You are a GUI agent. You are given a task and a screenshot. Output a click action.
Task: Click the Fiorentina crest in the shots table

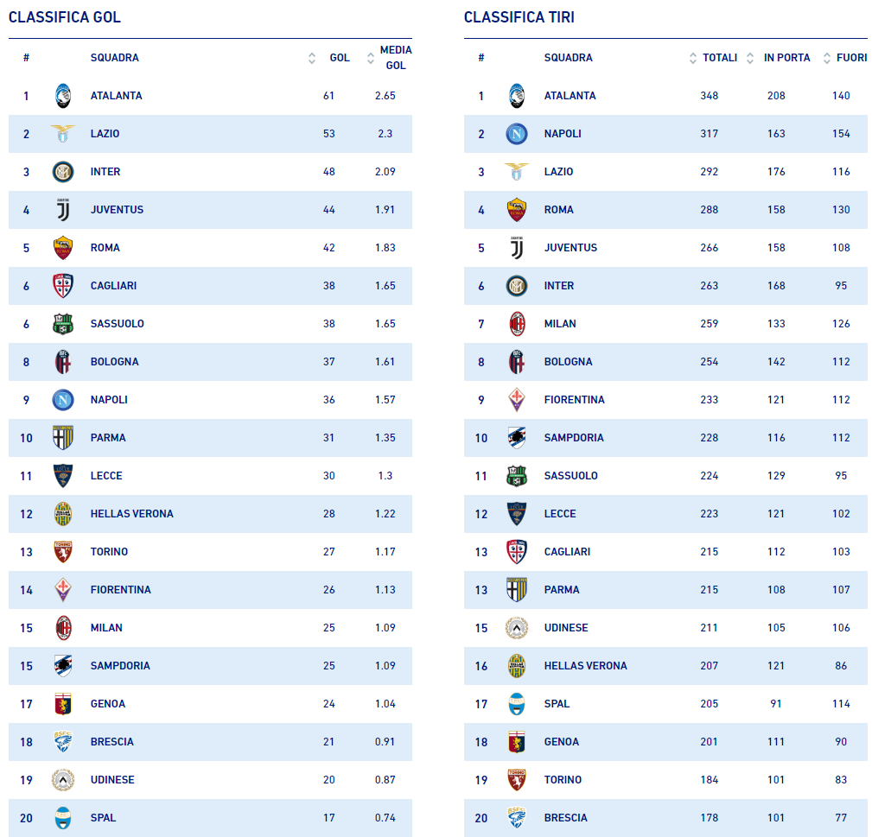[x=517, y=400]
